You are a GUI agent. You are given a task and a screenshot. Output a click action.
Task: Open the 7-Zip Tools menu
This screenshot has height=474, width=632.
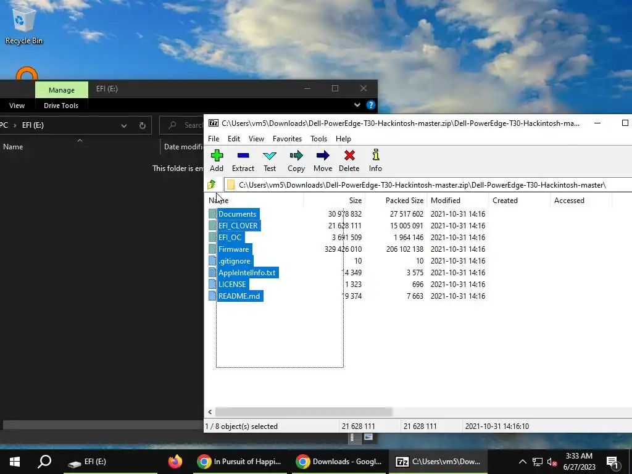(x=318, y=139)
